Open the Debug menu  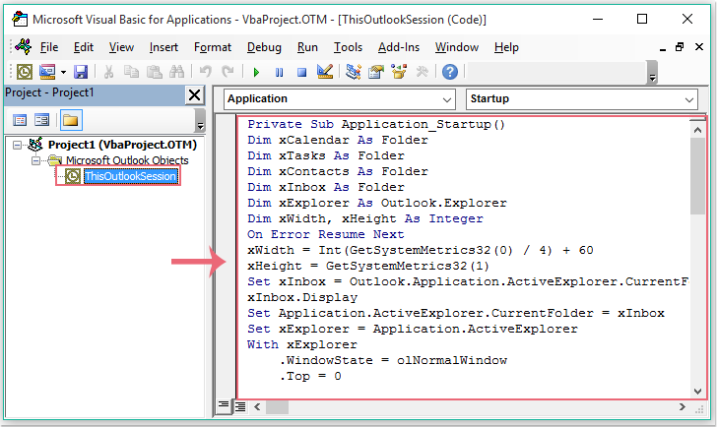(x=264, y=47)
